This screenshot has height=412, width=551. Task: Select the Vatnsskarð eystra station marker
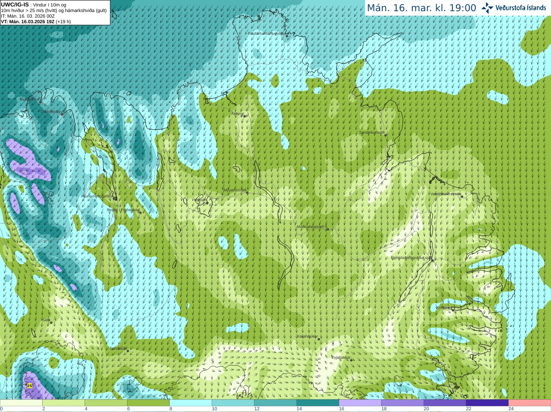463,196
